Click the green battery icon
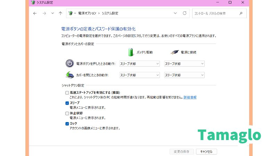The height and width of the screenshot is (156, 278). (131, 52)
